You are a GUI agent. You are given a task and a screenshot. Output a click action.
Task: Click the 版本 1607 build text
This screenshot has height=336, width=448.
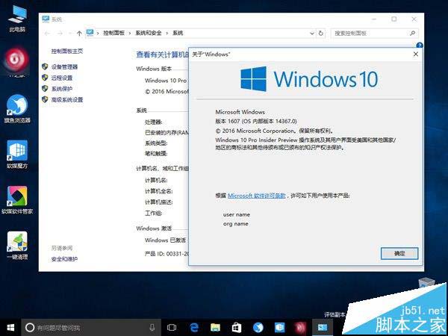256,121
